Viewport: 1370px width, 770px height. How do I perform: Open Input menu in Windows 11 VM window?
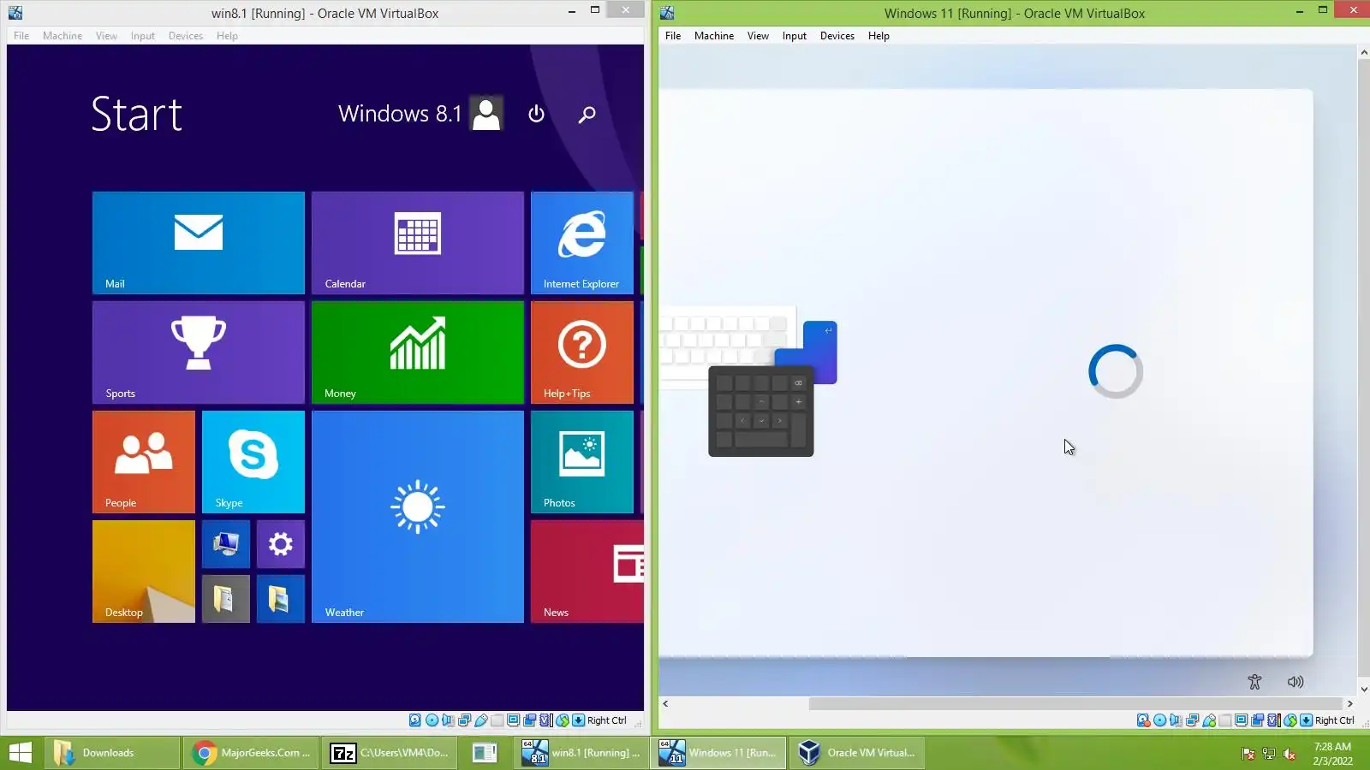[795, 36]
